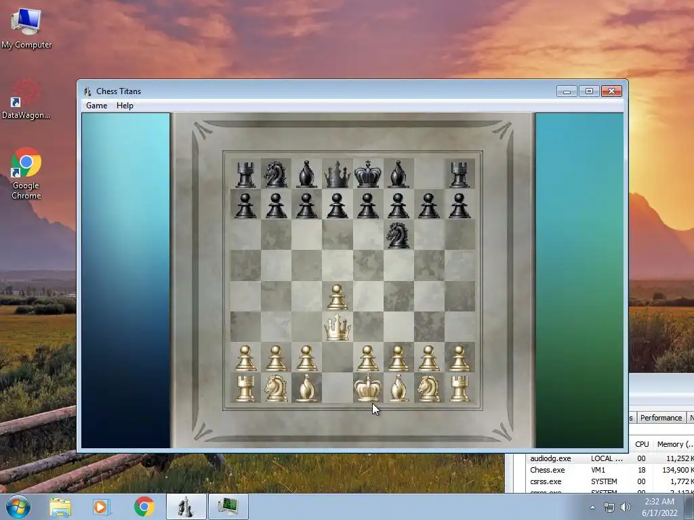
Task: Click the black pawn on h7
Action: pyautogui.click(x=460, y=205)
